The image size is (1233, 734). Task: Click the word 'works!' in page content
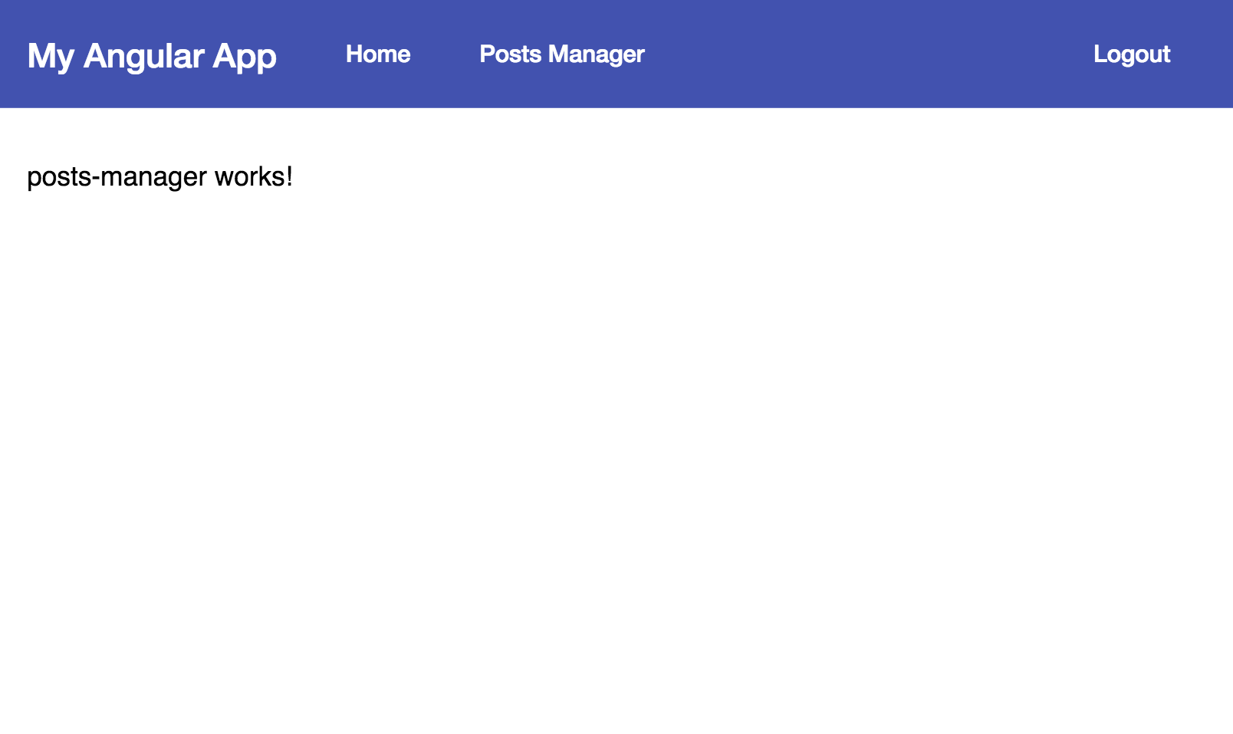point(253,177)
